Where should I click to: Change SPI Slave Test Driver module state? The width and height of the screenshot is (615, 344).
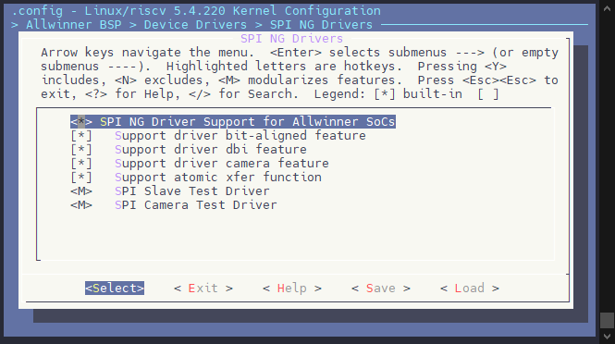(x=81, y=191)
